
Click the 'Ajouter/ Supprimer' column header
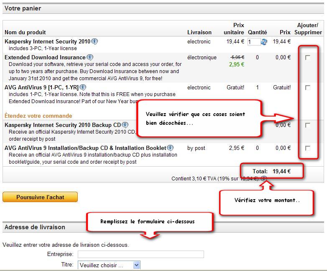(x=308, y=29)
